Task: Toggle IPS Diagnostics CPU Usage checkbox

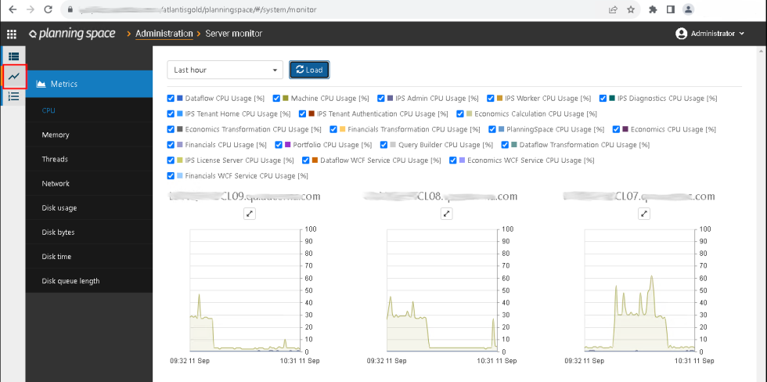Action: tap(603, 99)
